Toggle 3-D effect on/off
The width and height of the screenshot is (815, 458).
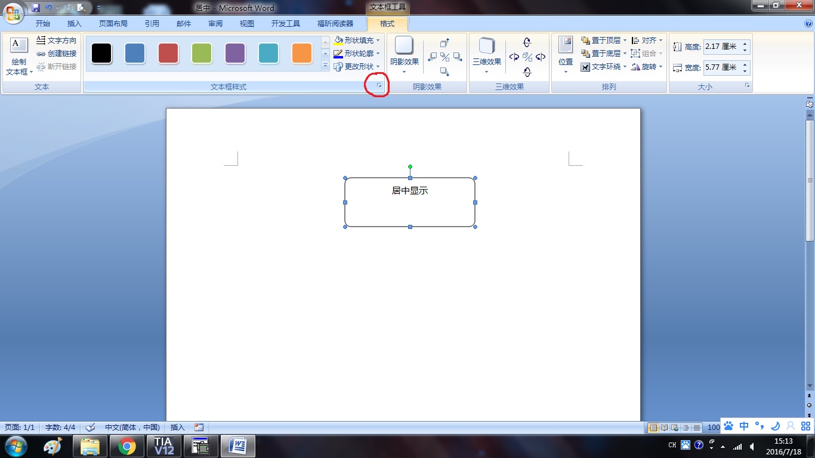tap(527, 57)
